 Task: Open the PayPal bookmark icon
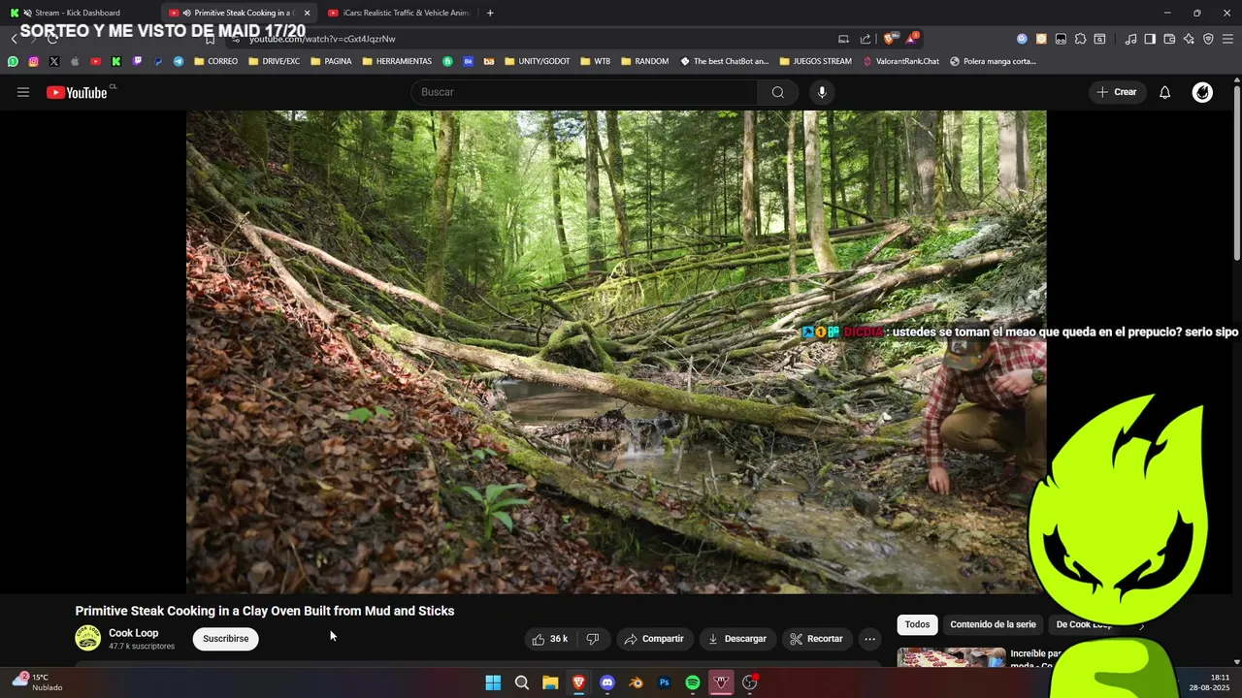(158, 61)
